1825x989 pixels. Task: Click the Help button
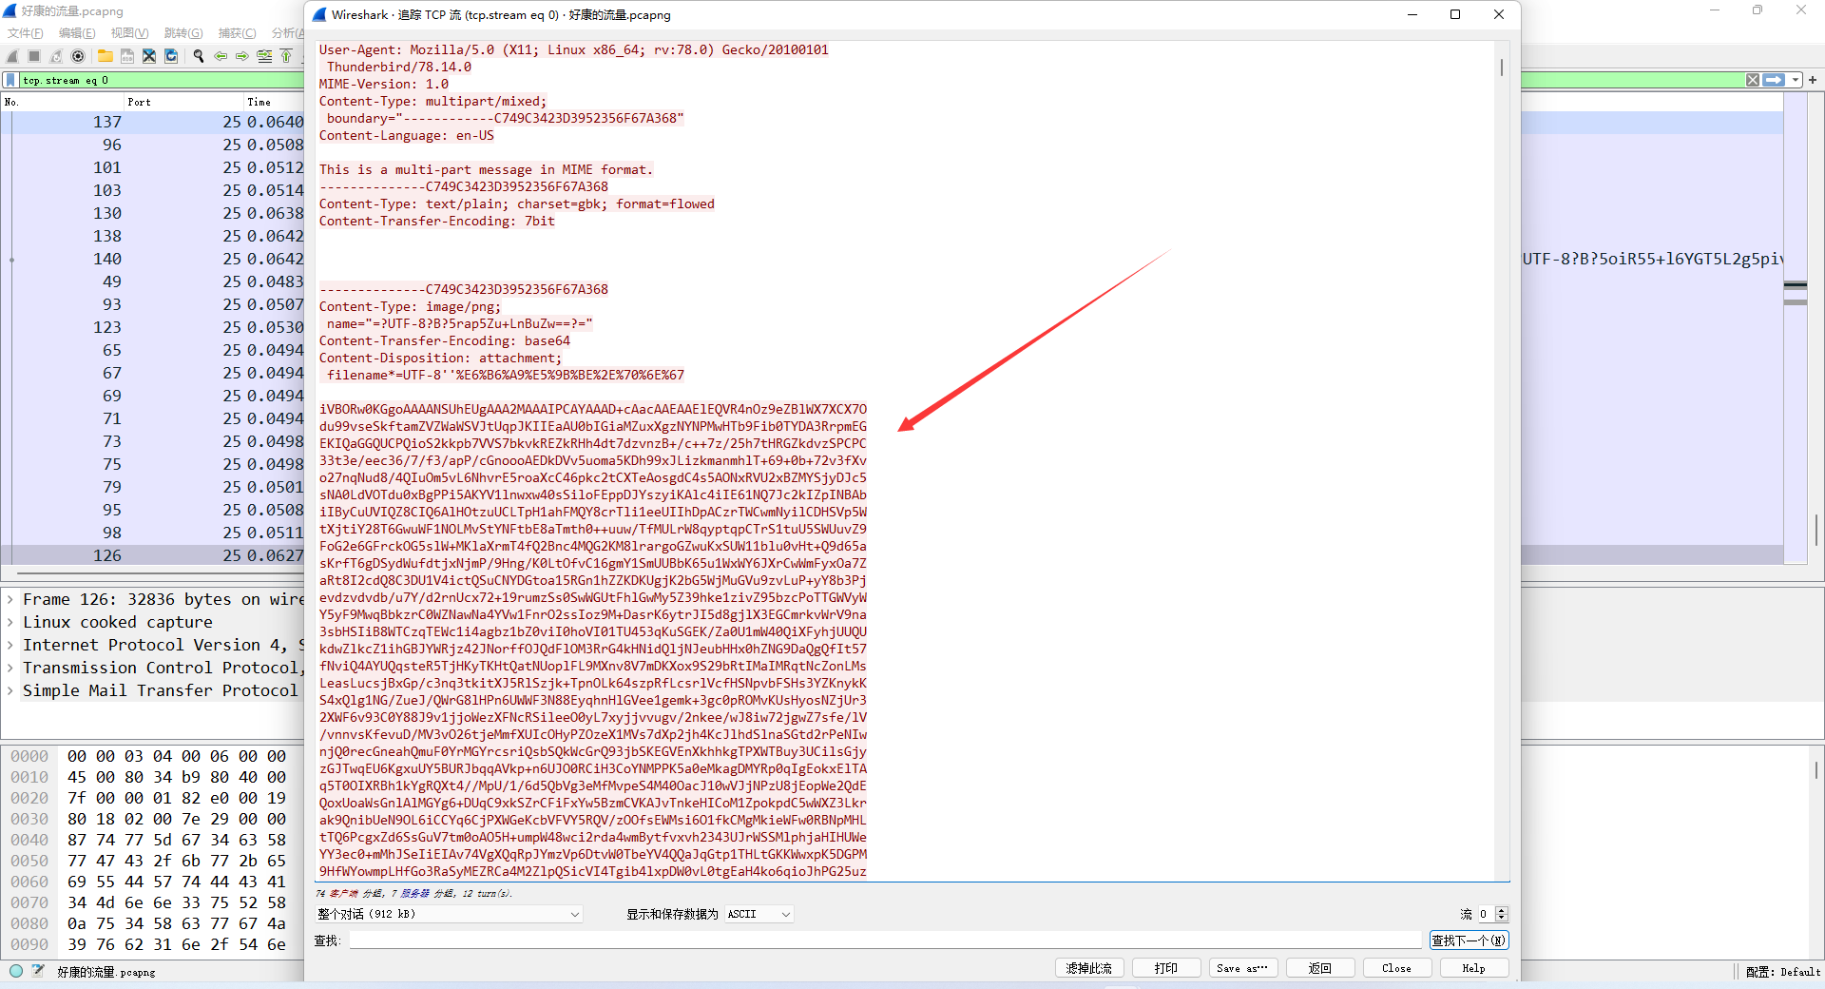click(x=1474, y=968)
